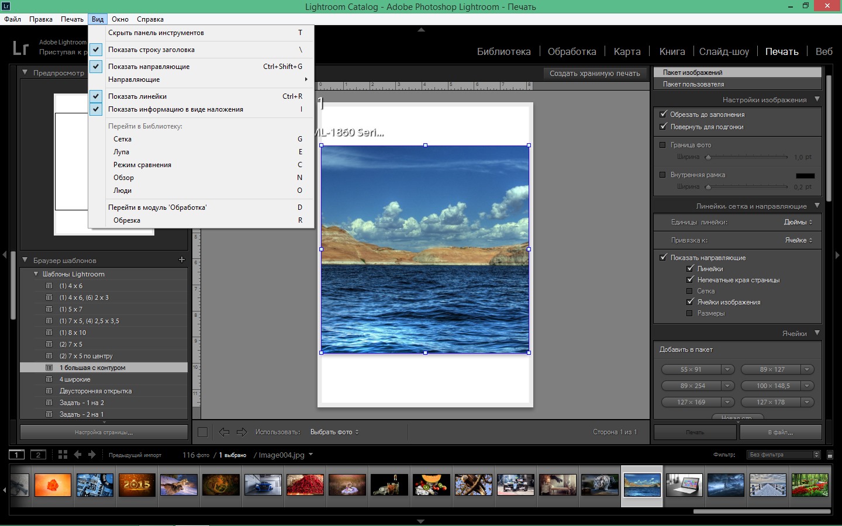
Task: Open dropdown arrow of 55 × 91 button
Action: (x=727, y=369)
